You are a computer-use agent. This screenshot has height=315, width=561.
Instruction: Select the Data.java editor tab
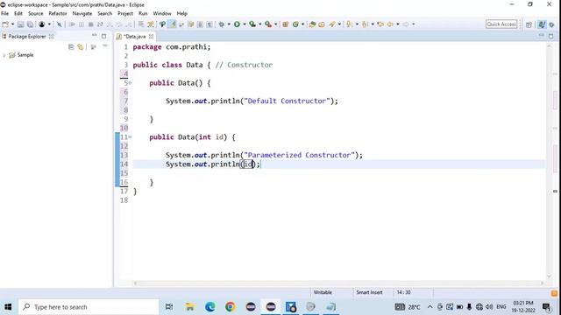(x=134, y=37)
